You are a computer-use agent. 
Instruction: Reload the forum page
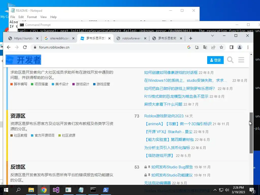(25, 47)
